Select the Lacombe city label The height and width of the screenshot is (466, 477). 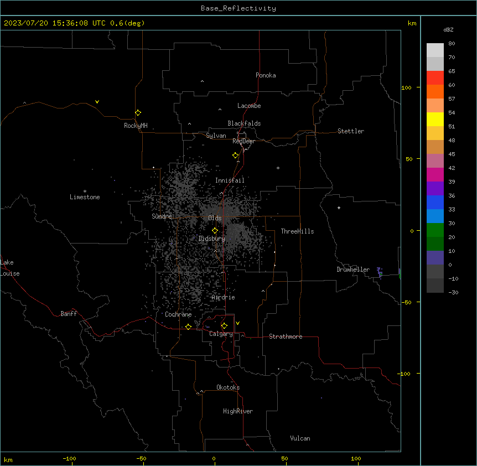(x=249, y=106)
